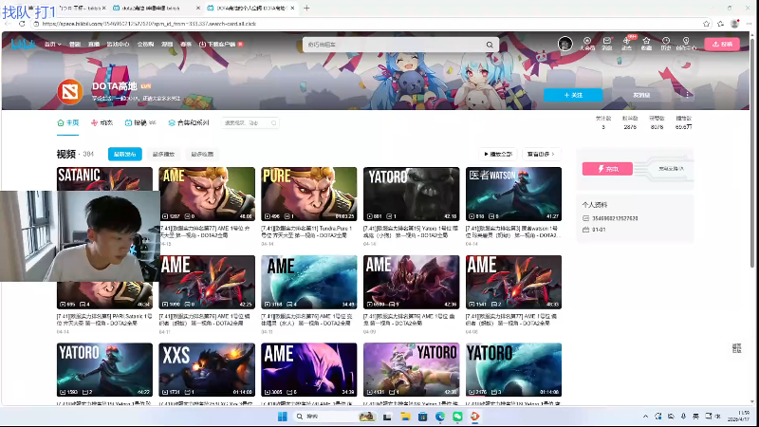759x427 pixels.
Task: Click the DOTA高地 channel avatar logo
Action: click(70, 91)
